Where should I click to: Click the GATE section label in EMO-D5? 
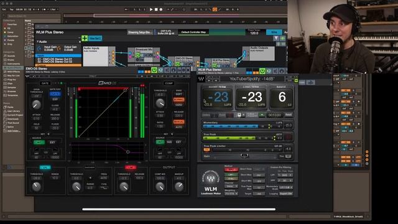coord(45,83)
